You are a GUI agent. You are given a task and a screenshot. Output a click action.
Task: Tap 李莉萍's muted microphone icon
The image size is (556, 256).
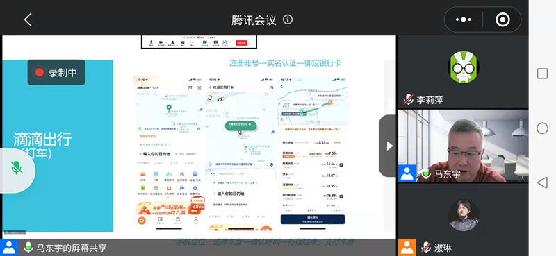409,100
